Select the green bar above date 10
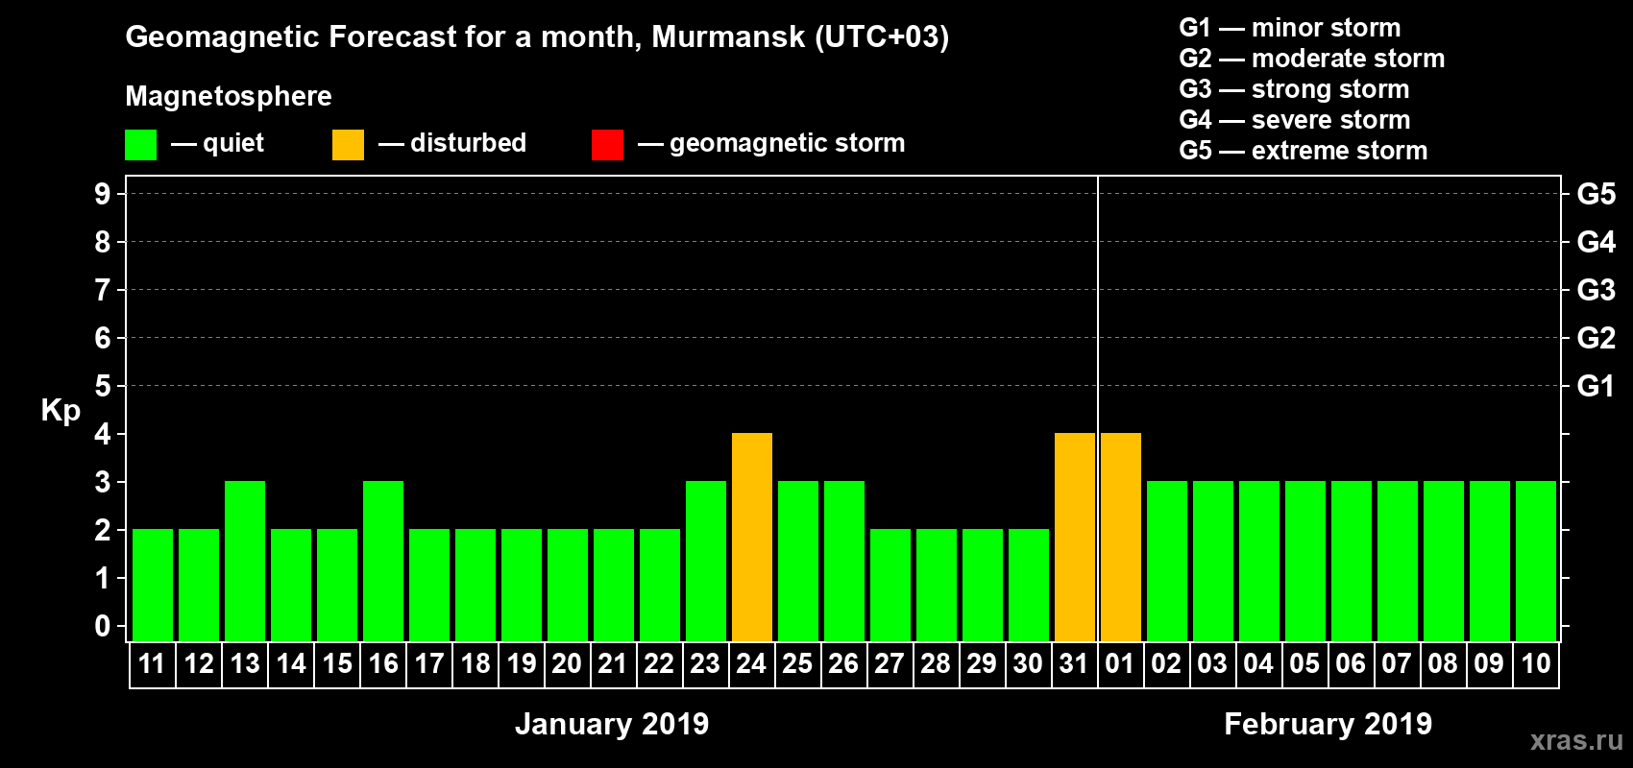The image size is (1633, 768). coord(1536,562)
